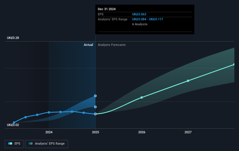Click the Analysts' EPS Range legend swatch
Image resolution: width=239 pixels, height=151 pixels.
[x=31, y=143]
